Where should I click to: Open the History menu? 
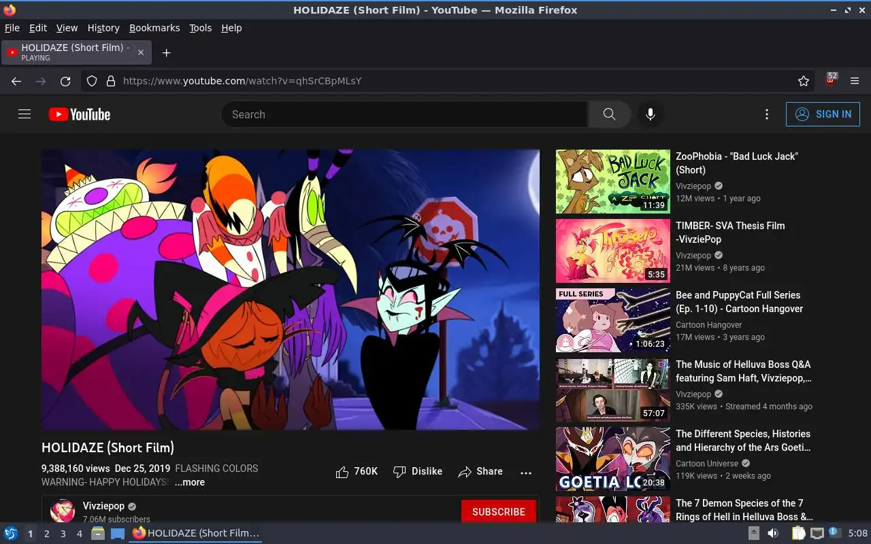[x=103, y=28]
